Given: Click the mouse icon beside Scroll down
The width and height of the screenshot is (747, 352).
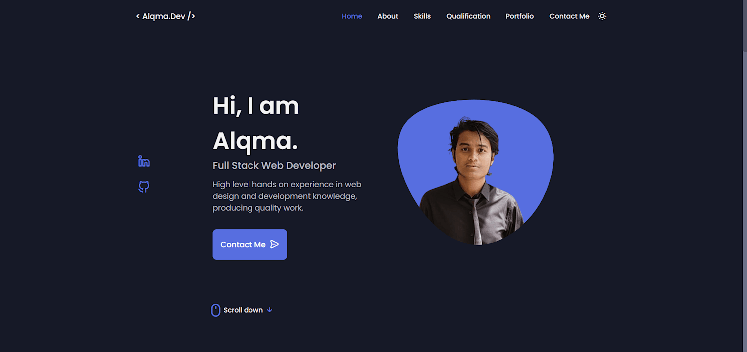Looking at the screenshot, I should pos(216,310).
